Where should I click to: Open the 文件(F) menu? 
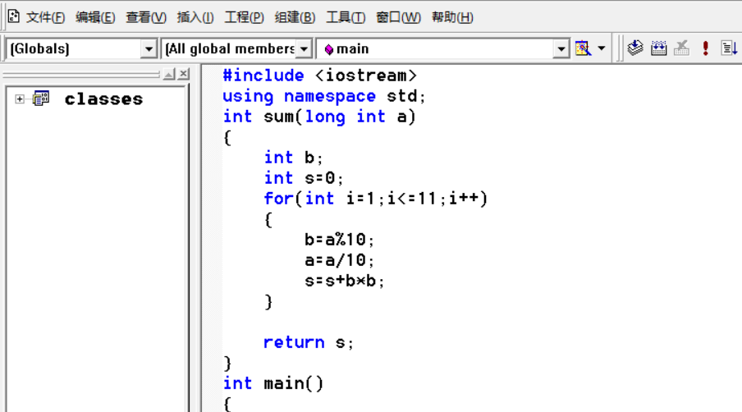click(x=45, y=17)
